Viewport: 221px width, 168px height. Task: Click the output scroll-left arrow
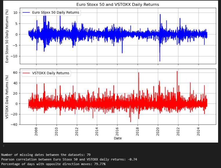pyautogui.click(x=3, y=146)
